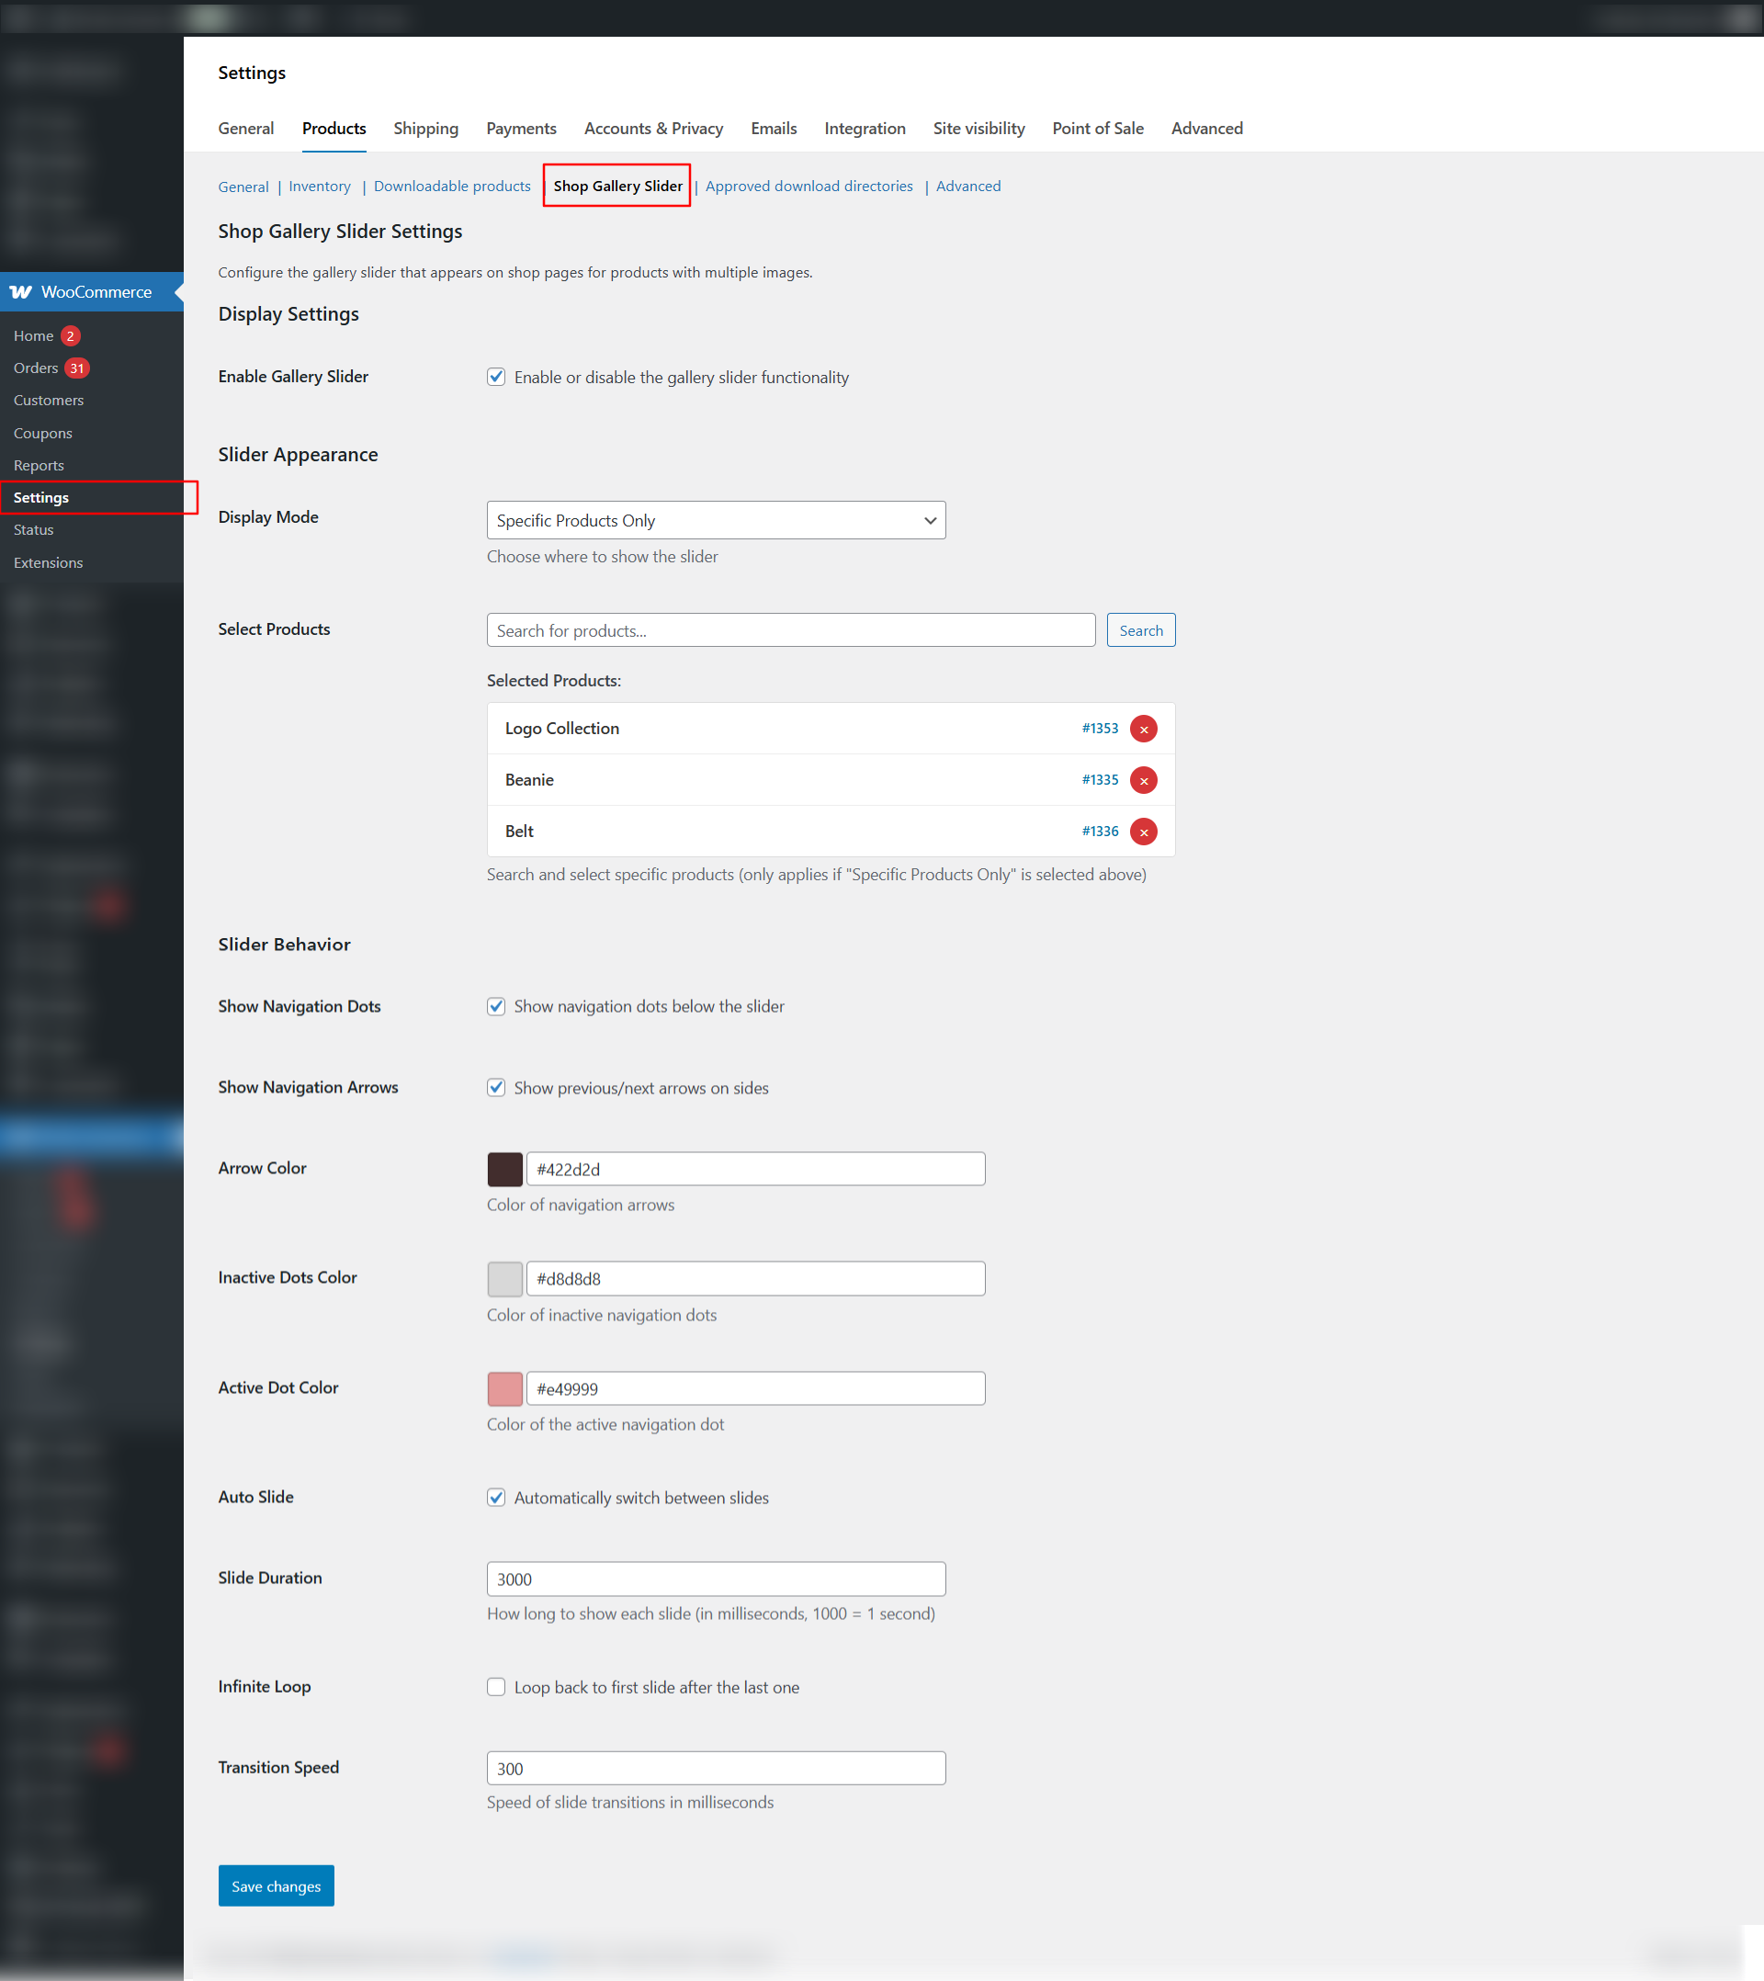
Task: Open the Arrow Color swatch picker
Action: (x=505, y=1170)
